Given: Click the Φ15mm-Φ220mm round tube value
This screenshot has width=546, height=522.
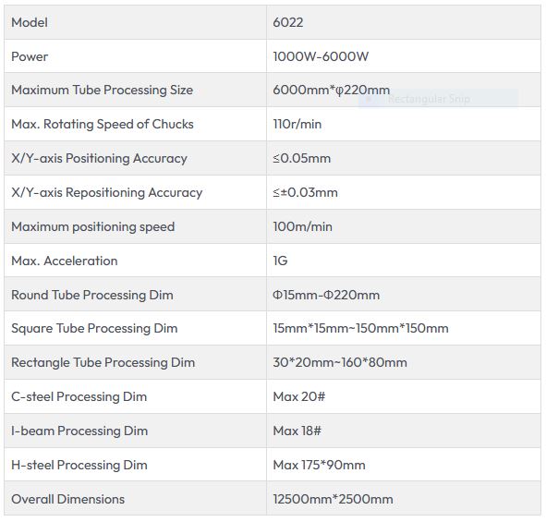Looking at the screenshot, I should (326, 295).
